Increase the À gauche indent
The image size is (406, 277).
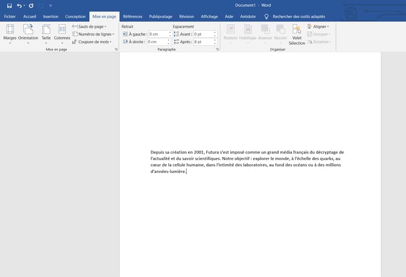(x=170, y=32)
